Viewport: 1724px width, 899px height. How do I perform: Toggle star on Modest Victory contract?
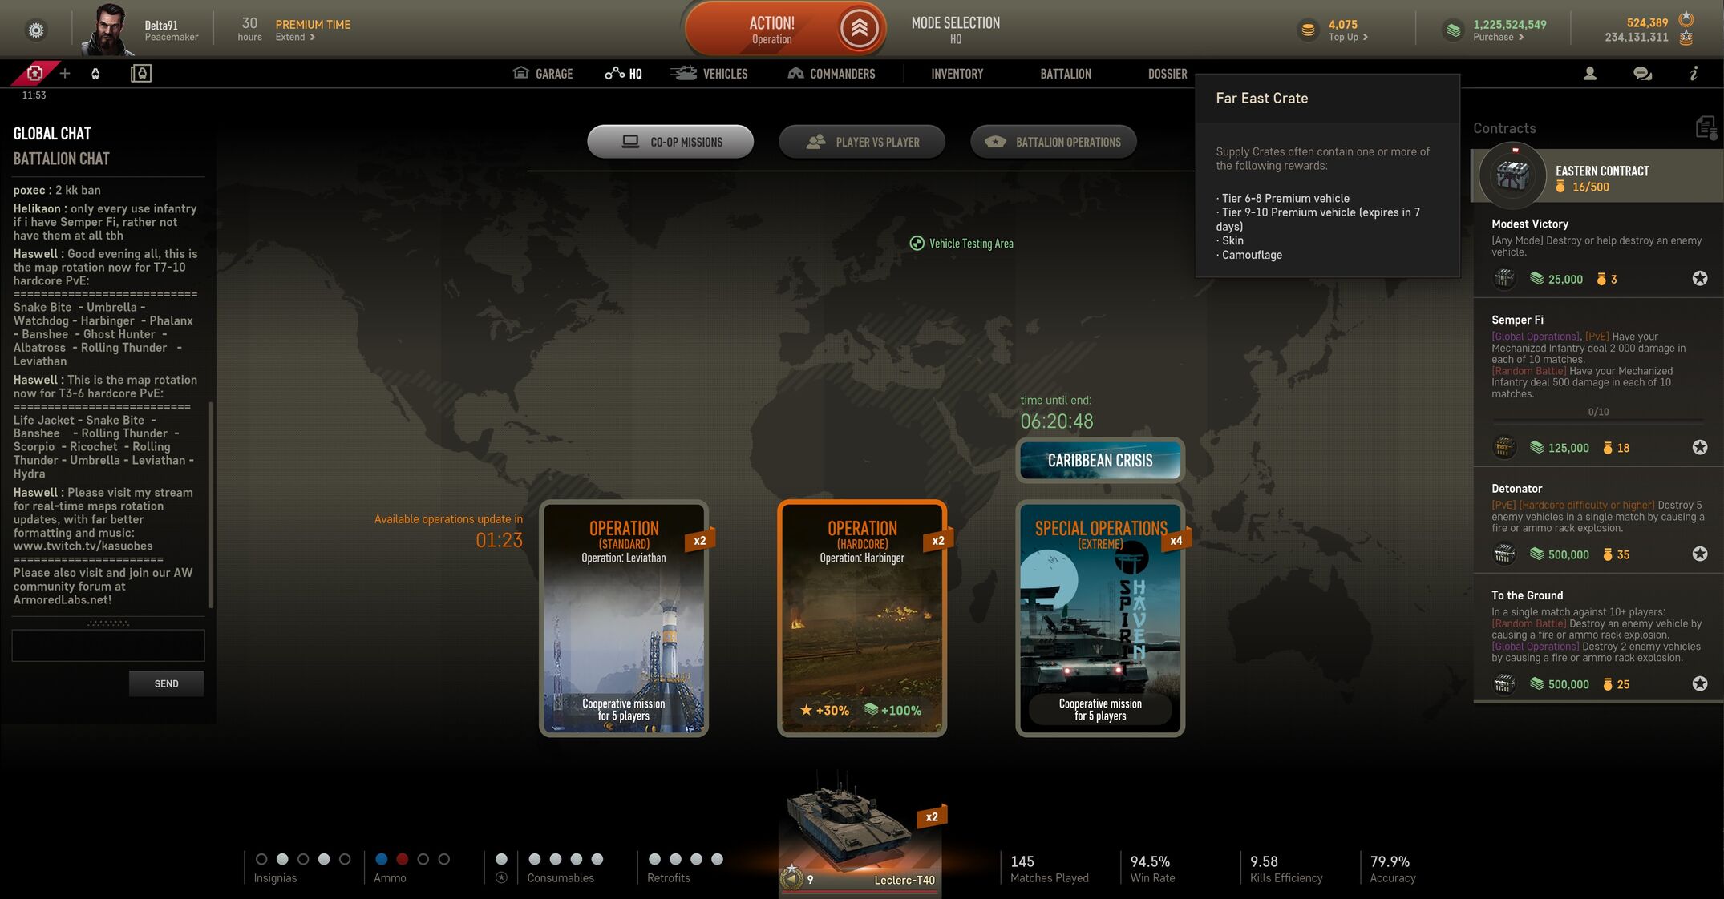[1699, 279]
